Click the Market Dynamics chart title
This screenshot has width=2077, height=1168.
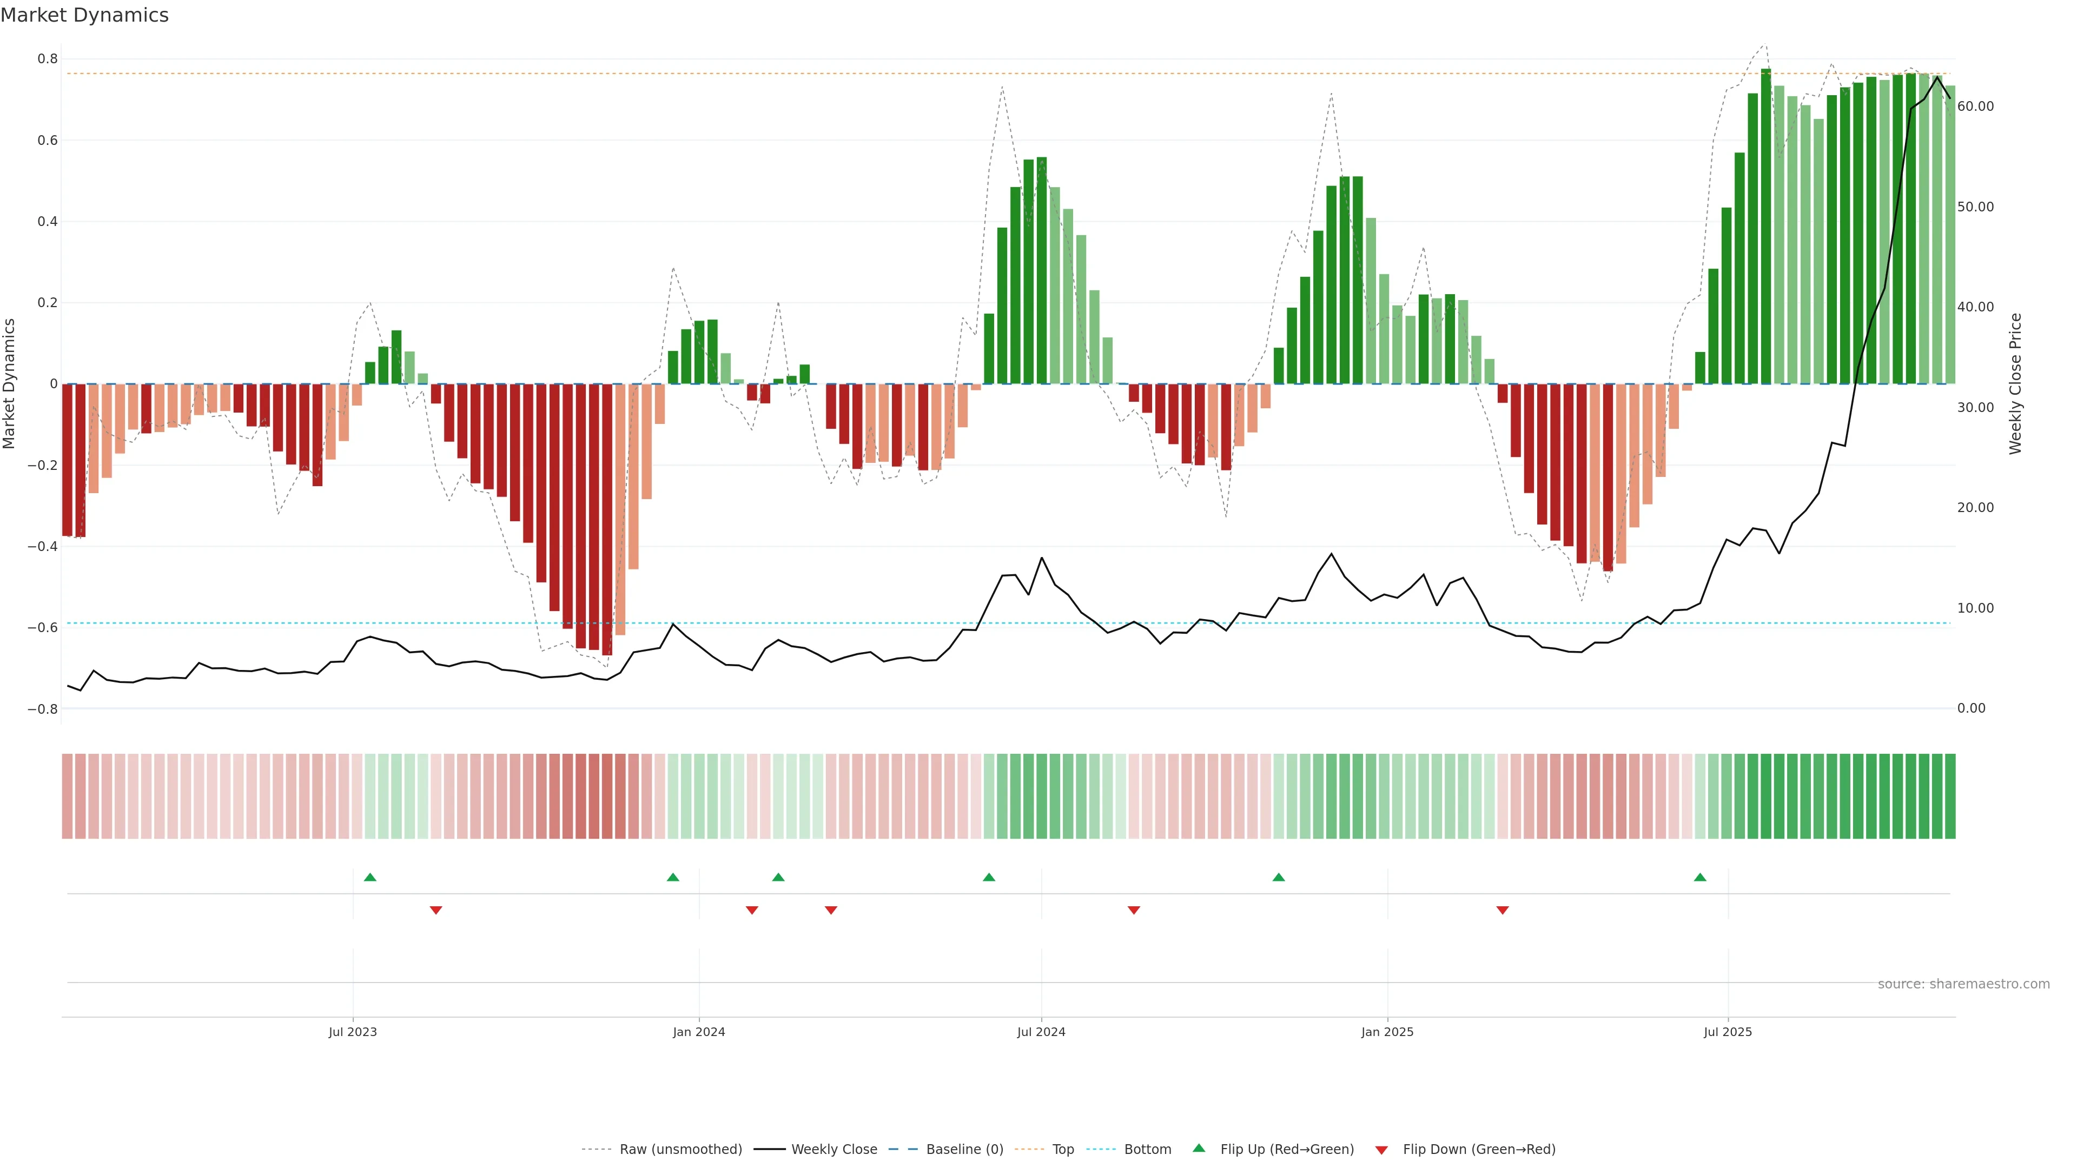pyautogui.click(x=85, y=15)
